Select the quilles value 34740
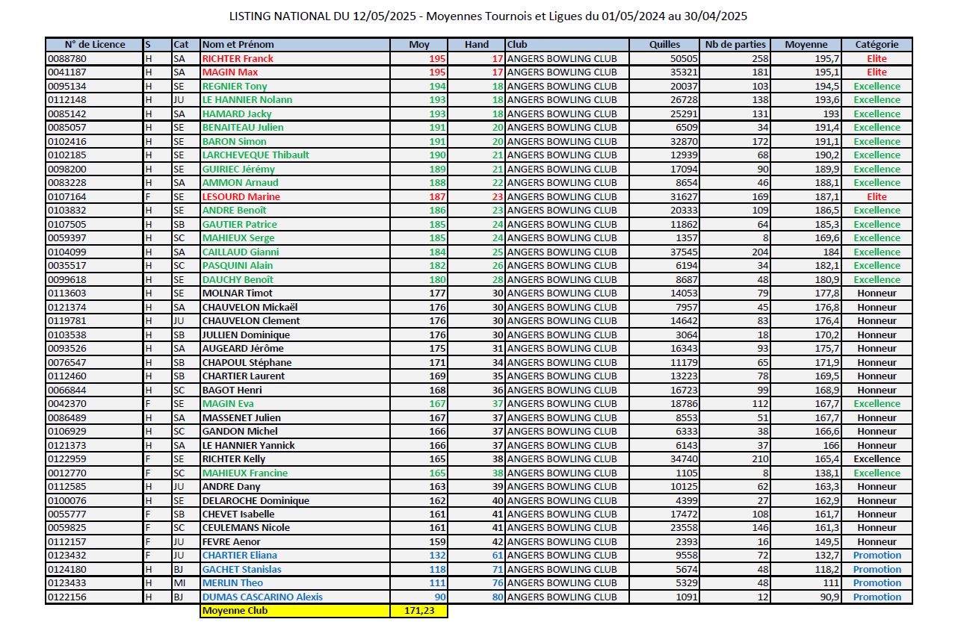Screen dimensions: 961x625 pyautogui.click(x=664, y=458)
